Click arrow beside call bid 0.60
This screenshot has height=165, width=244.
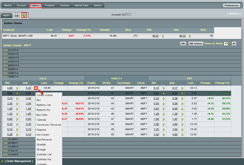(x=17, y=119)
